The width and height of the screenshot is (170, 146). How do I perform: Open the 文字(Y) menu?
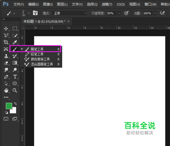[77, 4]
